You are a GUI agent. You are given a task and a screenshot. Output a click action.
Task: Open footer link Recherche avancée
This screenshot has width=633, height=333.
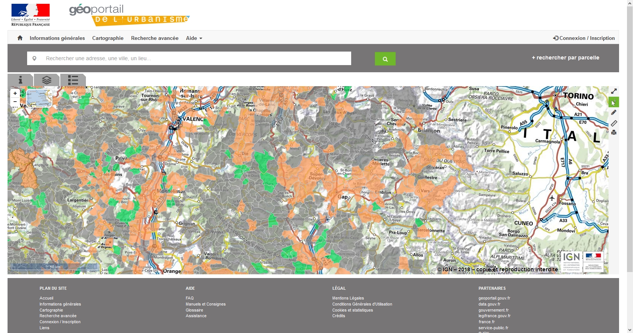pos(58,316)
